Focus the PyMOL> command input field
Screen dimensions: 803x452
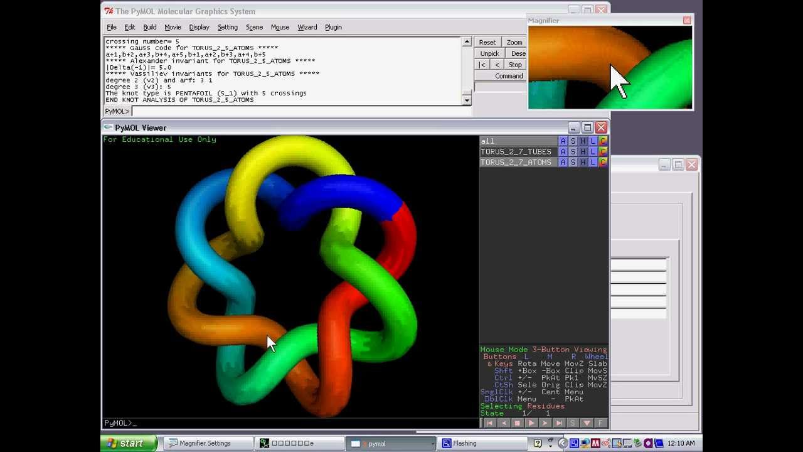[301, 111]
